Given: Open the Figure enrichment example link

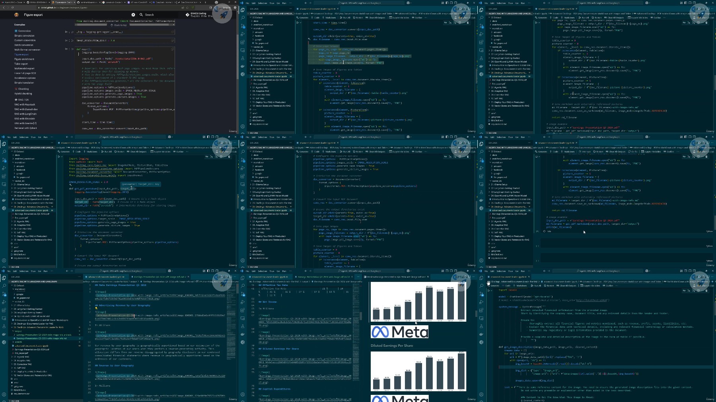Looking at the screenshot, I should click(x=24, y=59).
